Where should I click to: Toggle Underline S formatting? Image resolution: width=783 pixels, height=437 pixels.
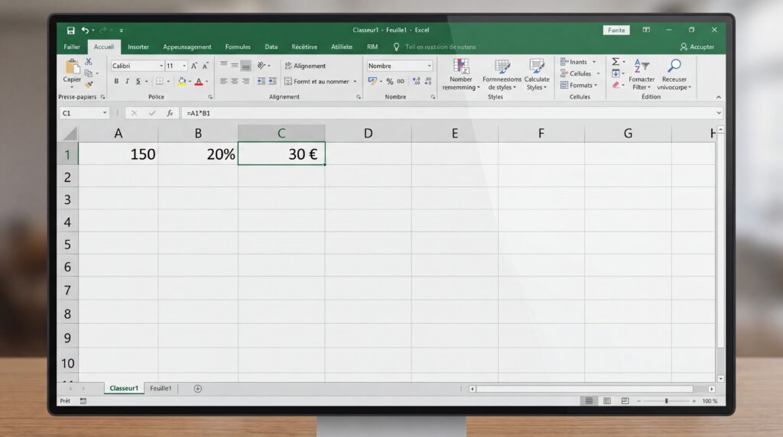(138, 81)
